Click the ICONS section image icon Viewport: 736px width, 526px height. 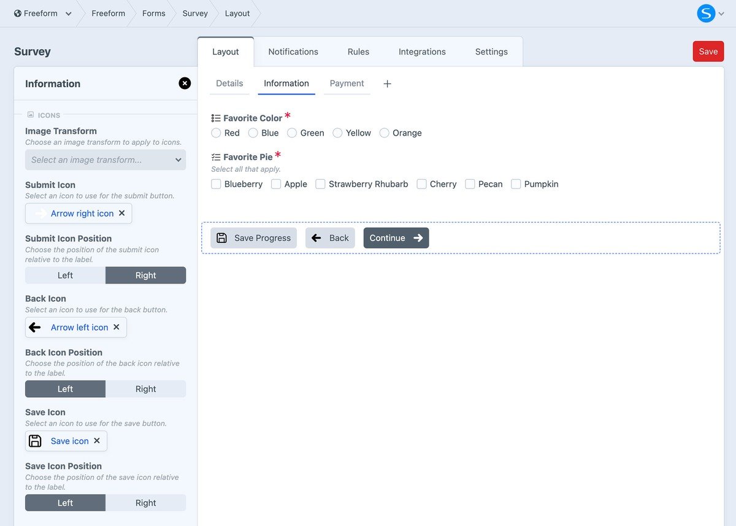pos(31,115)
